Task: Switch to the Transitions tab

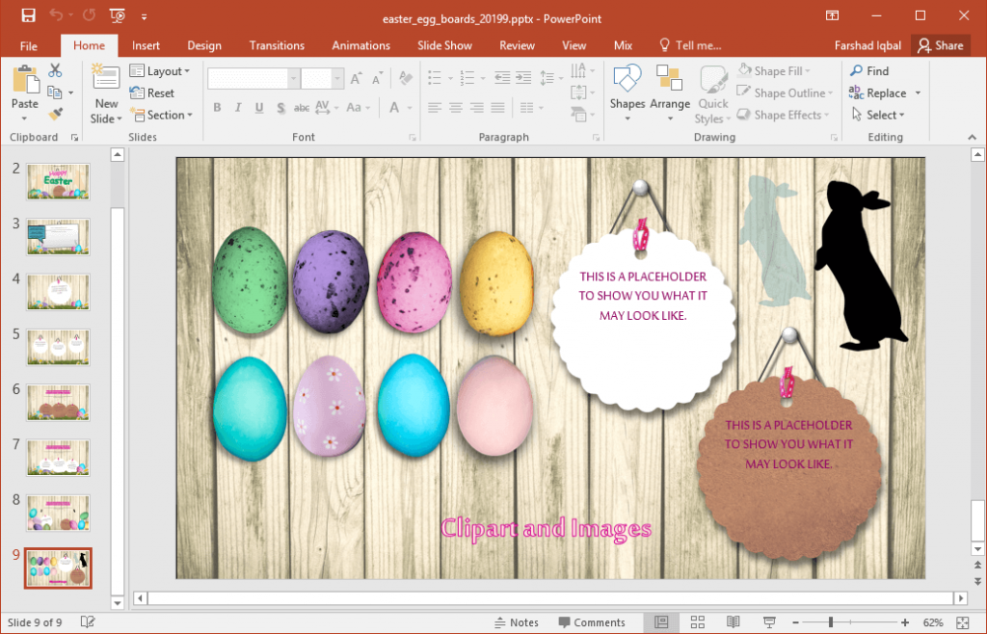Action: pos(277,45)
